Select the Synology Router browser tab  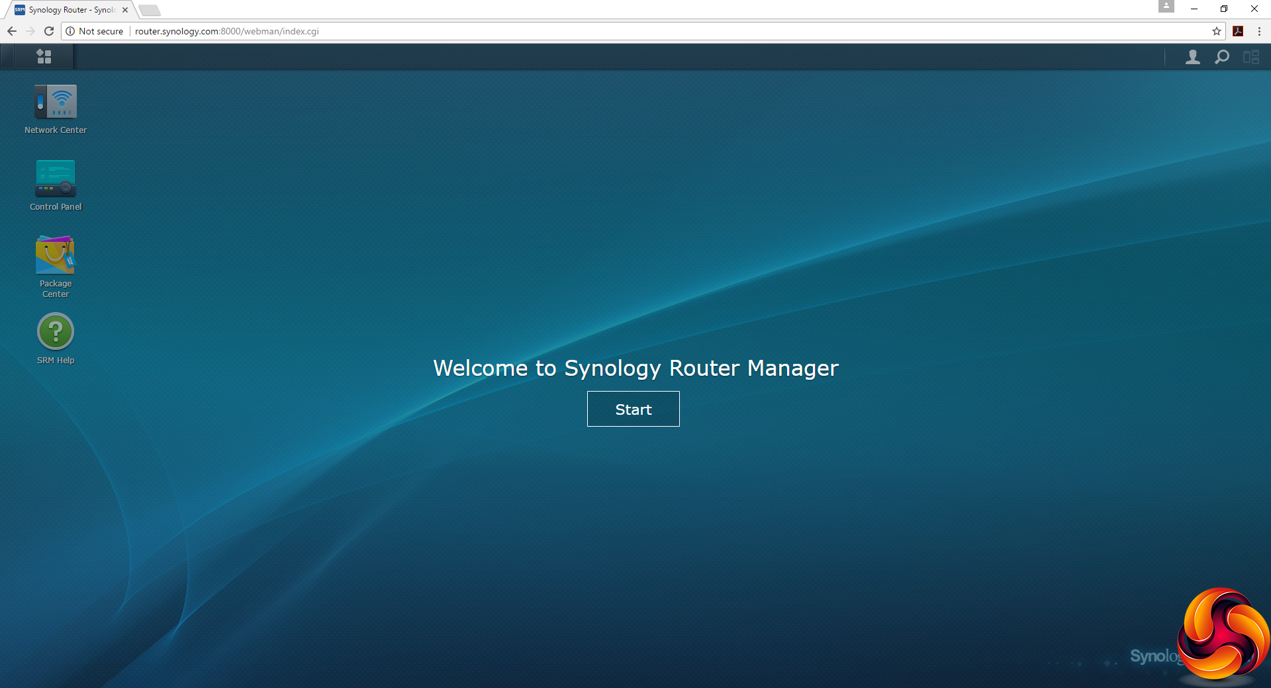(70, 10)
